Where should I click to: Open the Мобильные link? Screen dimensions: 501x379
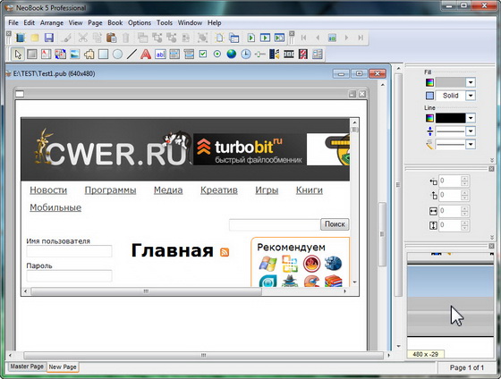pyautogui.click(x=55, y=207)
